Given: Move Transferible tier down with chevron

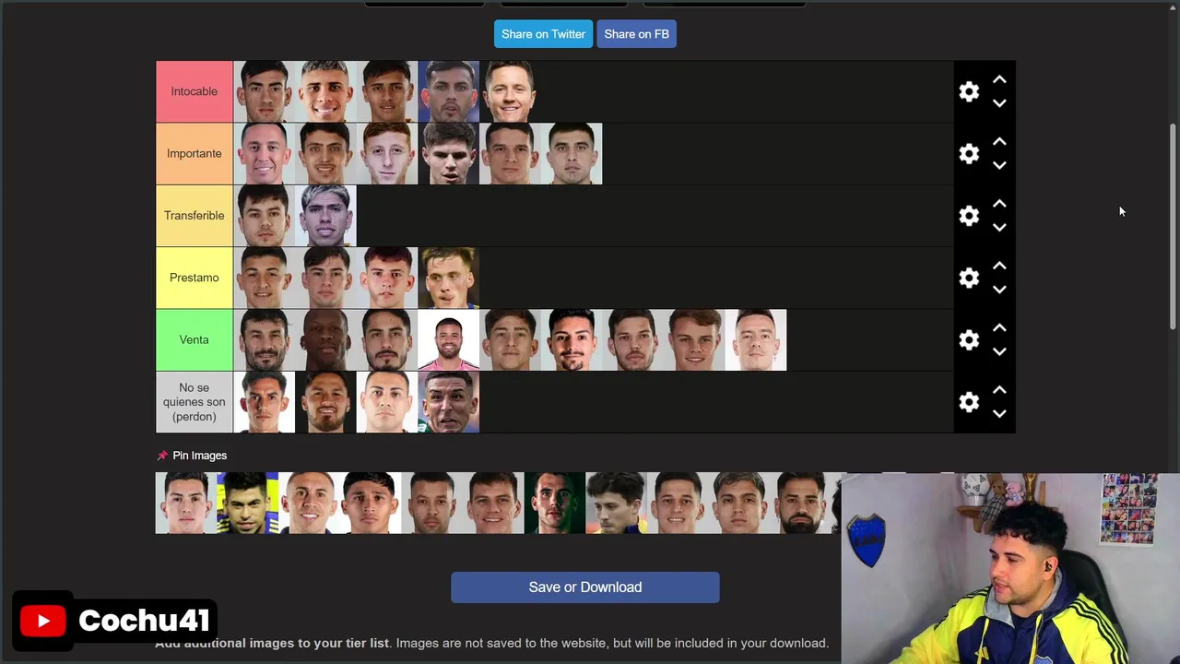Looking at the screenshot, I should click(x=999, y=228).
